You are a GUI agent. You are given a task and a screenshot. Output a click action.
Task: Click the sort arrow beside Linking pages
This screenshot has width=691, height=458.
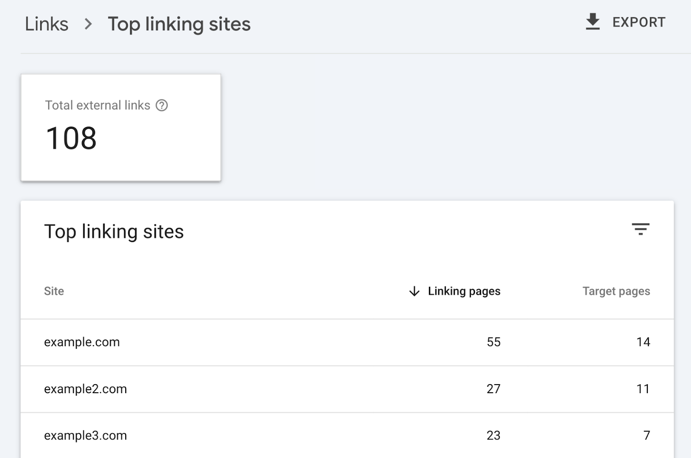click(x=413, y=291)
